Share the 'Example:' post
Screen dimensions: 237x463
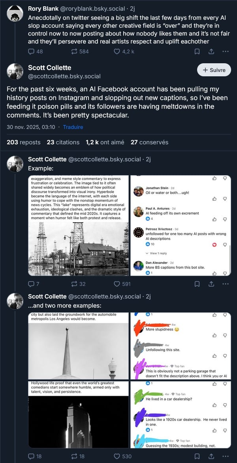(x=211, y=283)
